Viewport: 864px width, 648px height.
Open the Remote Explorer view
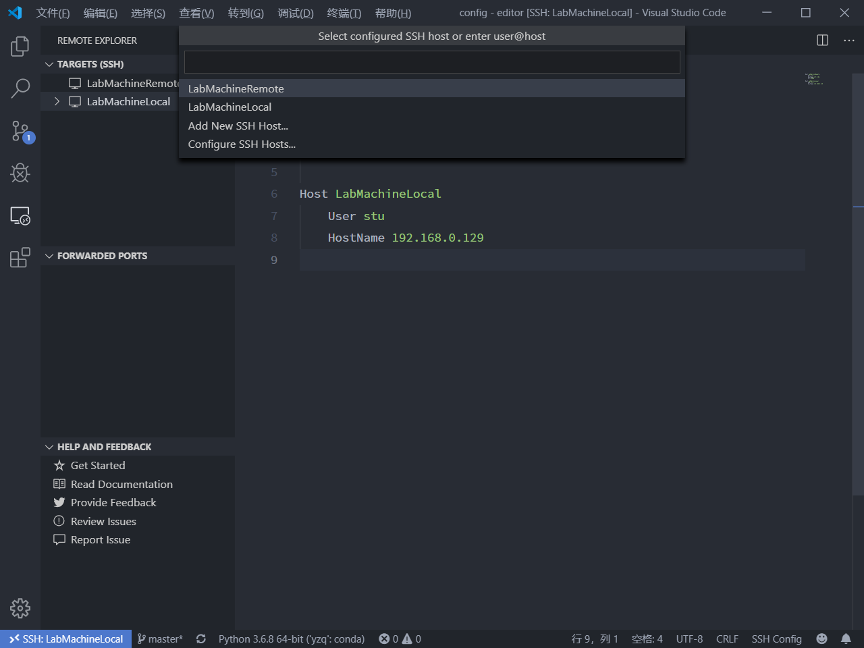tap(20, 216)
